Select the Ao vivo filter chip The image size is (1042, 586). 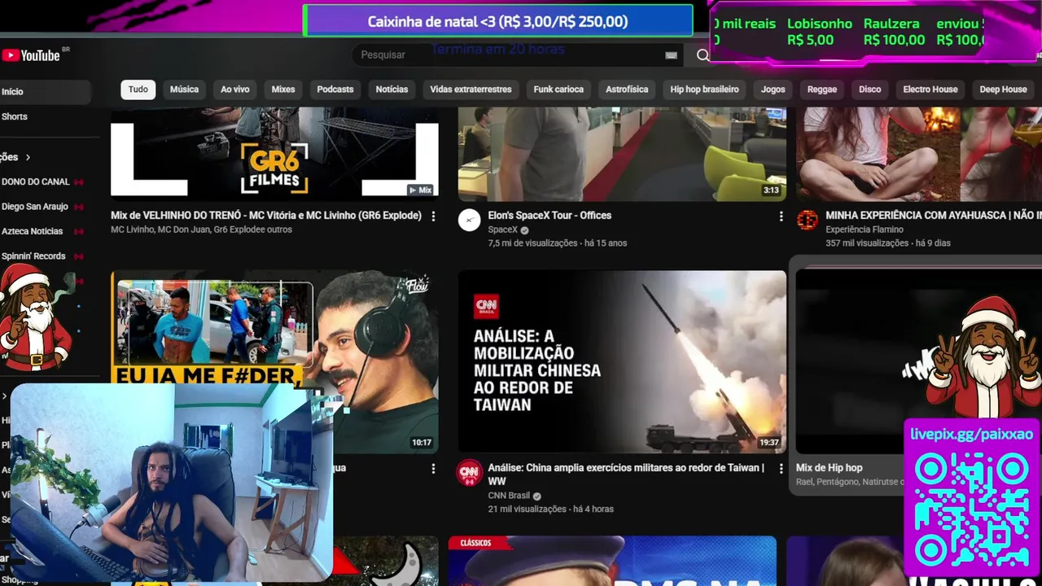point(235,90)
